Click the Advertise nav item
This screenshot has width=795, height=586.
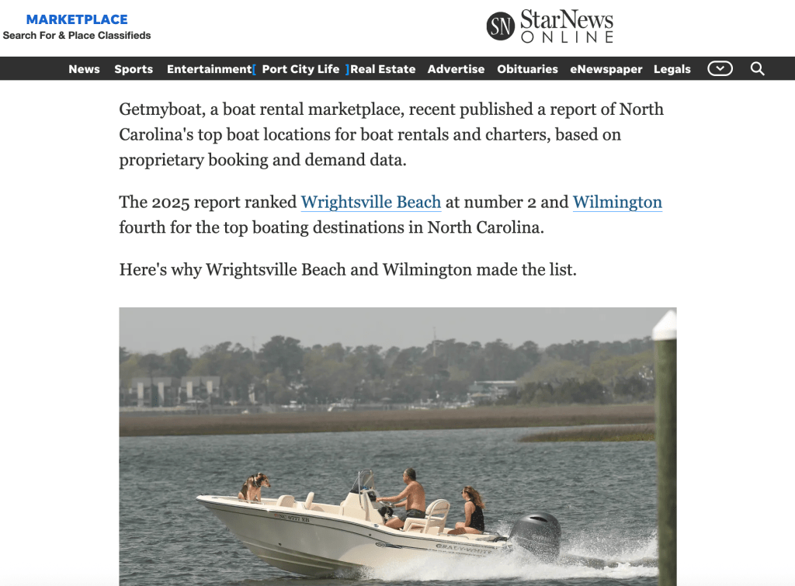coord(456,69)
